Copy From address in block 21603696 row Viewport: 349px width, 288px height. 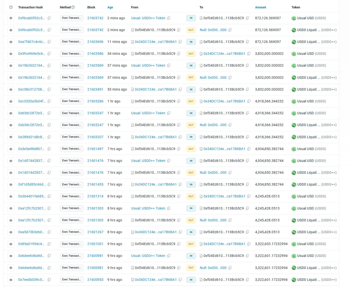pyautogui.click(x=180, y=42)
